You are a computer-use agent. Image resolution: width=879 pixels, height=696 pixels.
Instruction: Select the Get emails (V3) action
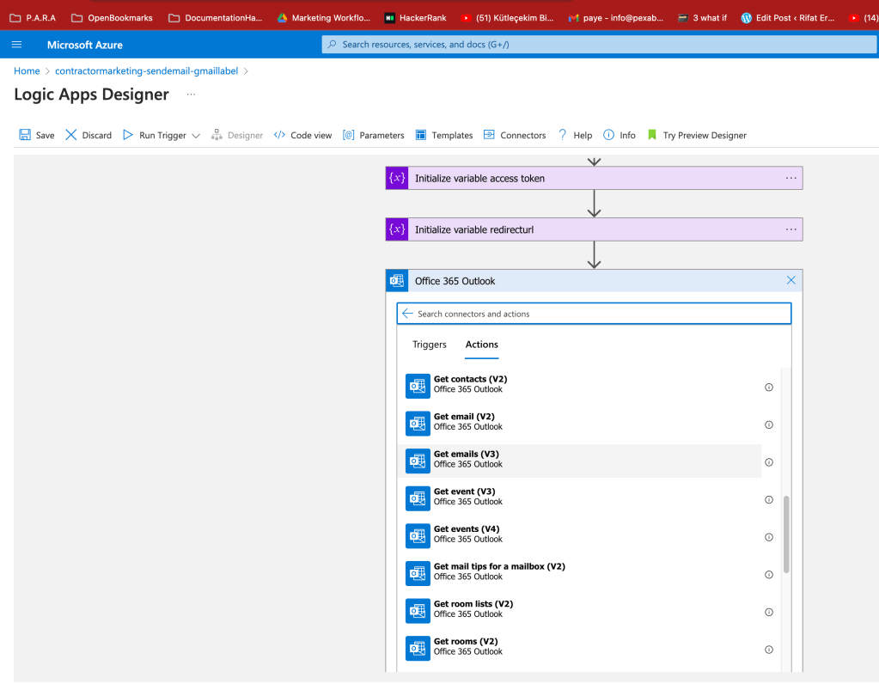(580, 461)
